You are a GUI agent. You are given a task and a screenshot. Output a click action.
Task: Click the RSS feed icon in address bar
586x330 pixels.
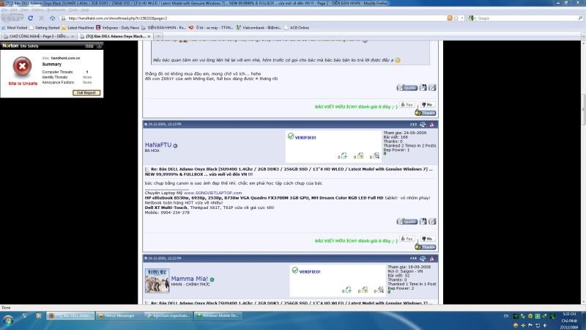tap(450, 18)
